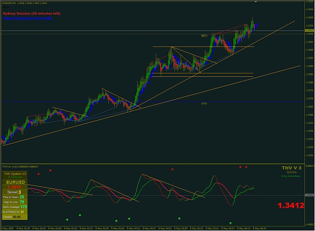Click the lowest green up arrow near 05:57
The image size is (315, 231).
[x=230, y=223]
